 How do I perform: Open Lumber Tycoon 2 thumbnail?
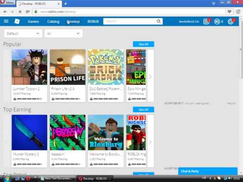[29, 67]
